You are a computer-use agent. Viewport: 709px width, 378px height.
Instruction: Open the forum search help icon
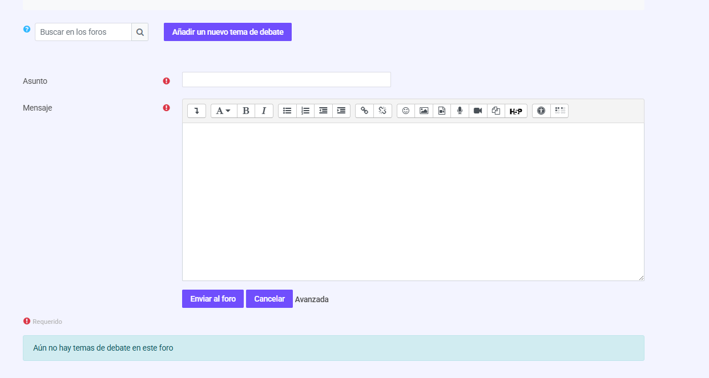[x=27, y=29]
